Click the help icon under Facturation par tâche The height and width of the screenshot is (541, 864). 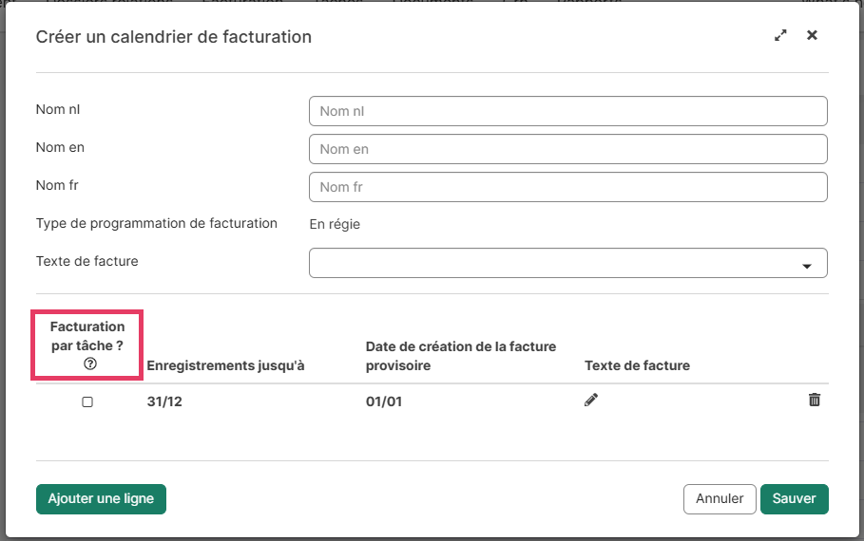[90, 364]
